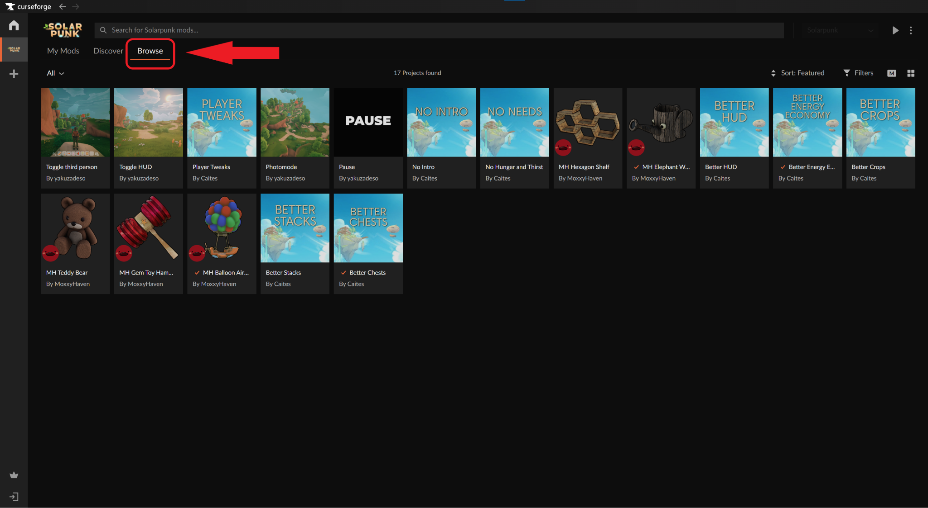This screenshot has width=928, height=508.
Task: Click the Toggle third person title
Action: click(x=72, y=167)
